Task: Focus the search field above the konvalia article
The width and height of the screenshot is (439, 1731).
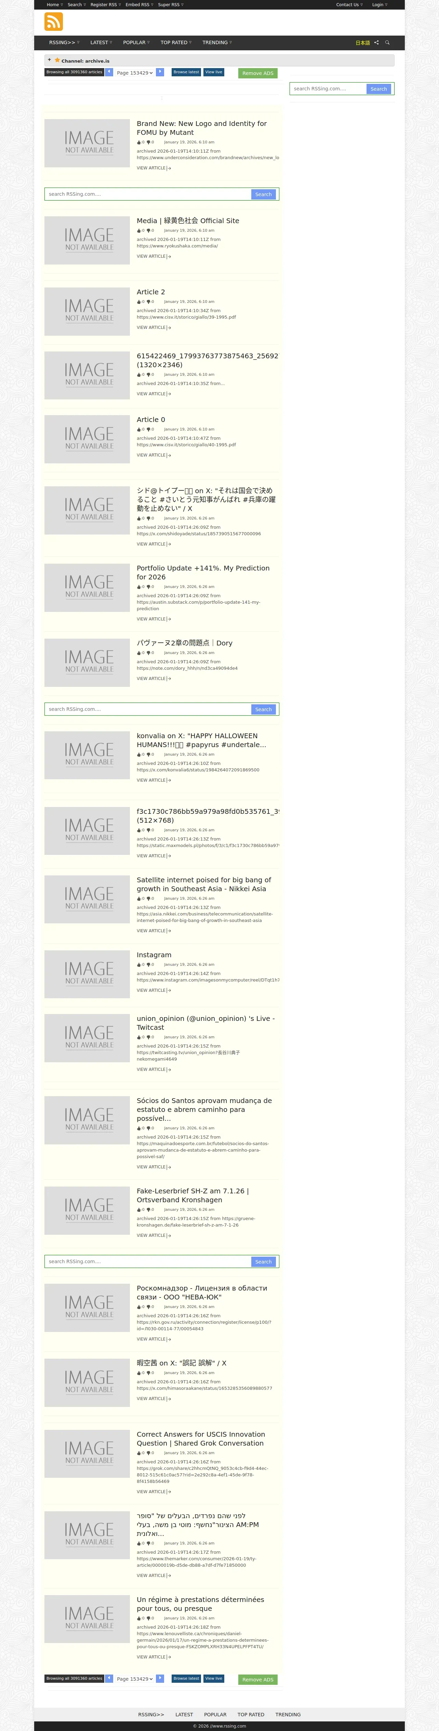Action: [x=148, y=709]
